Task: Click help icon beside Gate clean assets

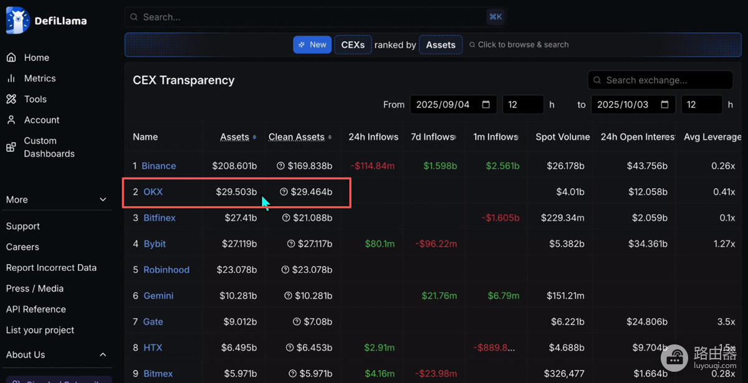Action: coord(297,322)
